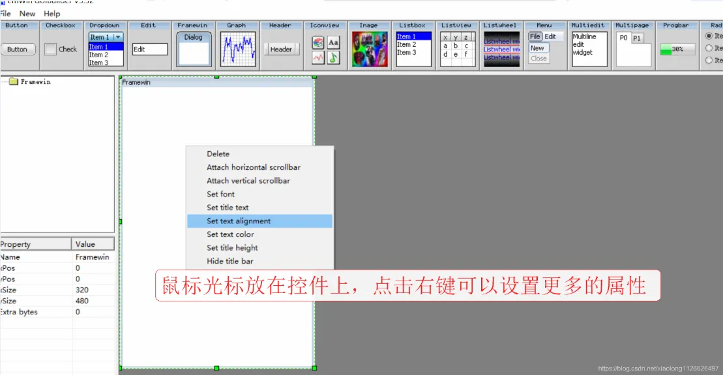This screenshot has width=723, height=375.
Task: Add a Framewin Dialog widget
Action: 193,49
